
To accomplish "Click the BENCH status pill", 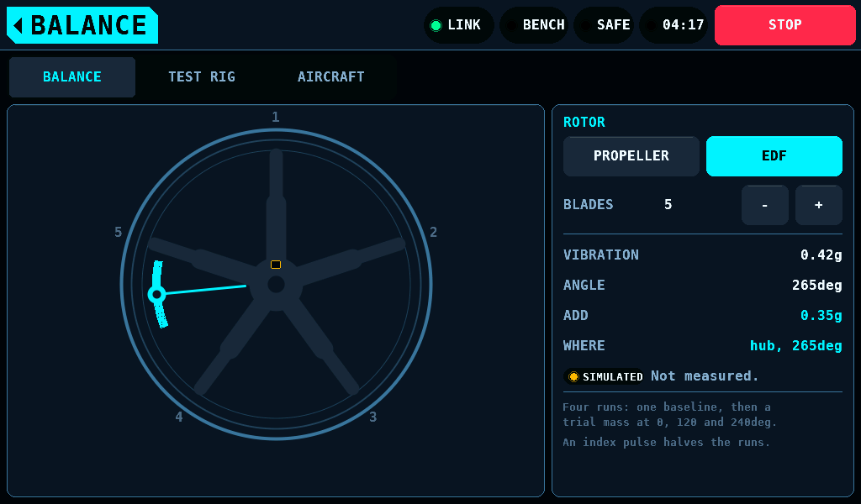I will tap(534, 25).
